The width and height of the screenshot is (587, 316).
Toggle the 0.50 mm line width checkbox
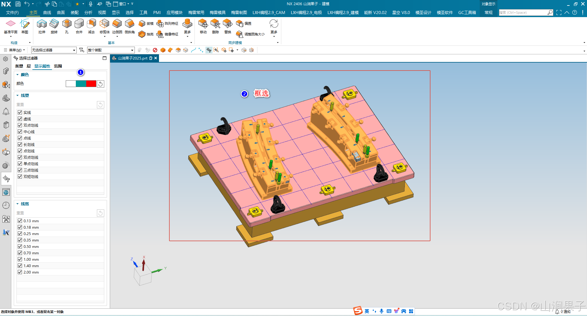coord(20,246)
